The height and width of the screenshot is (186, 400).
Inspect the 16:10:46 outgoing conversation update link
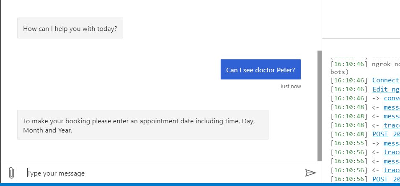392,98
